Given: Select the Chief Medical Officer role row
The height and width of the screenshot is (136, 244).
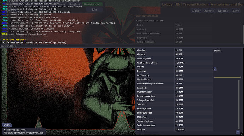Looking at the screenshot, I should 174,63.
